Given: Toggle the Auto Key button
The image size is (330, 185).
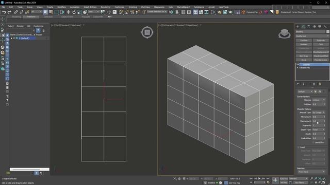Looking at the screenshot, I should (284, 179).
